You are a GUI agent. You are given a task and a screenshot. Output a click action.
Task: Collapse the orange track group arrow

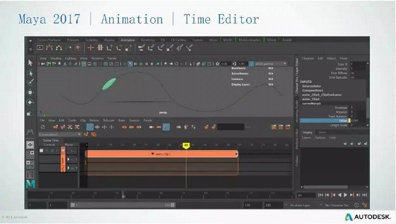coord(63,151)
